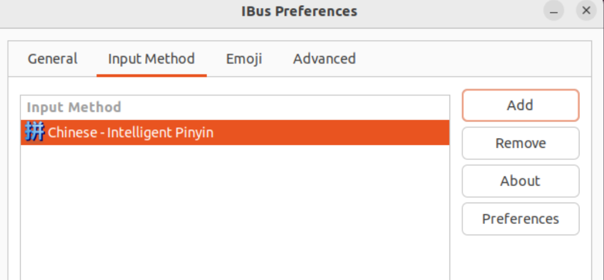Click the IBus Preferences title text
This screenshot has width=604, height=280.
pos(299,11)
